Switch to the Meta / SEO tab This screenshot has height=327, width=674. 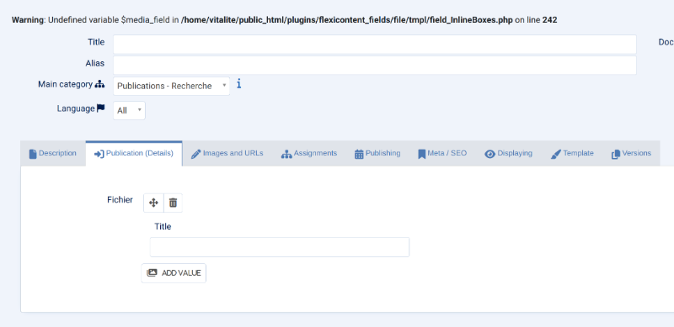[442, 153]
